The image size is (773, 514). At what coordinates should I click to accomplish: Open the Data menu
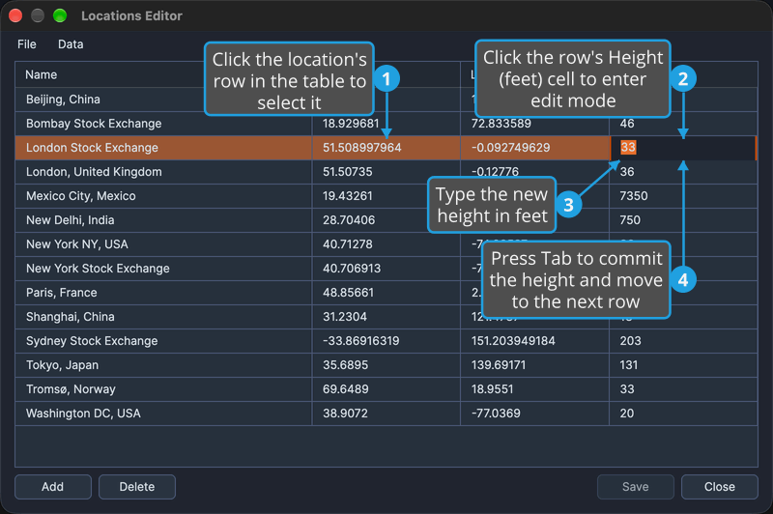click(x=71, y=44)
